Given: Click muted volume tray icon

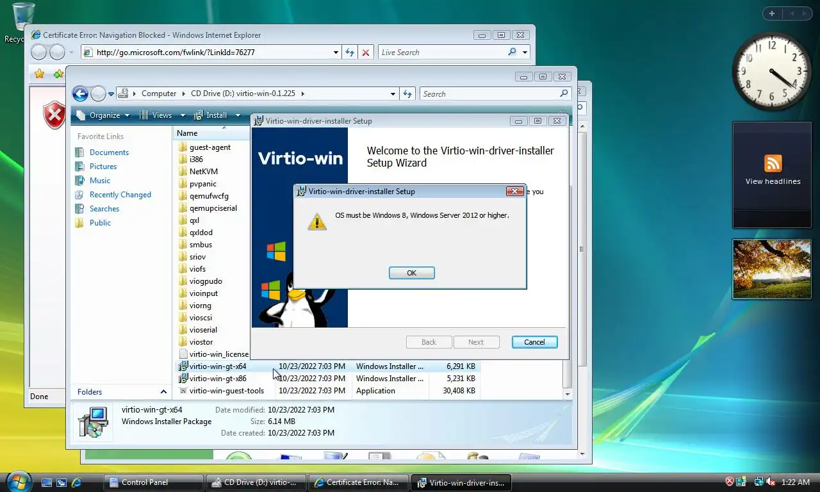Looking at the screenshot, I should click(x=771, y=482).
